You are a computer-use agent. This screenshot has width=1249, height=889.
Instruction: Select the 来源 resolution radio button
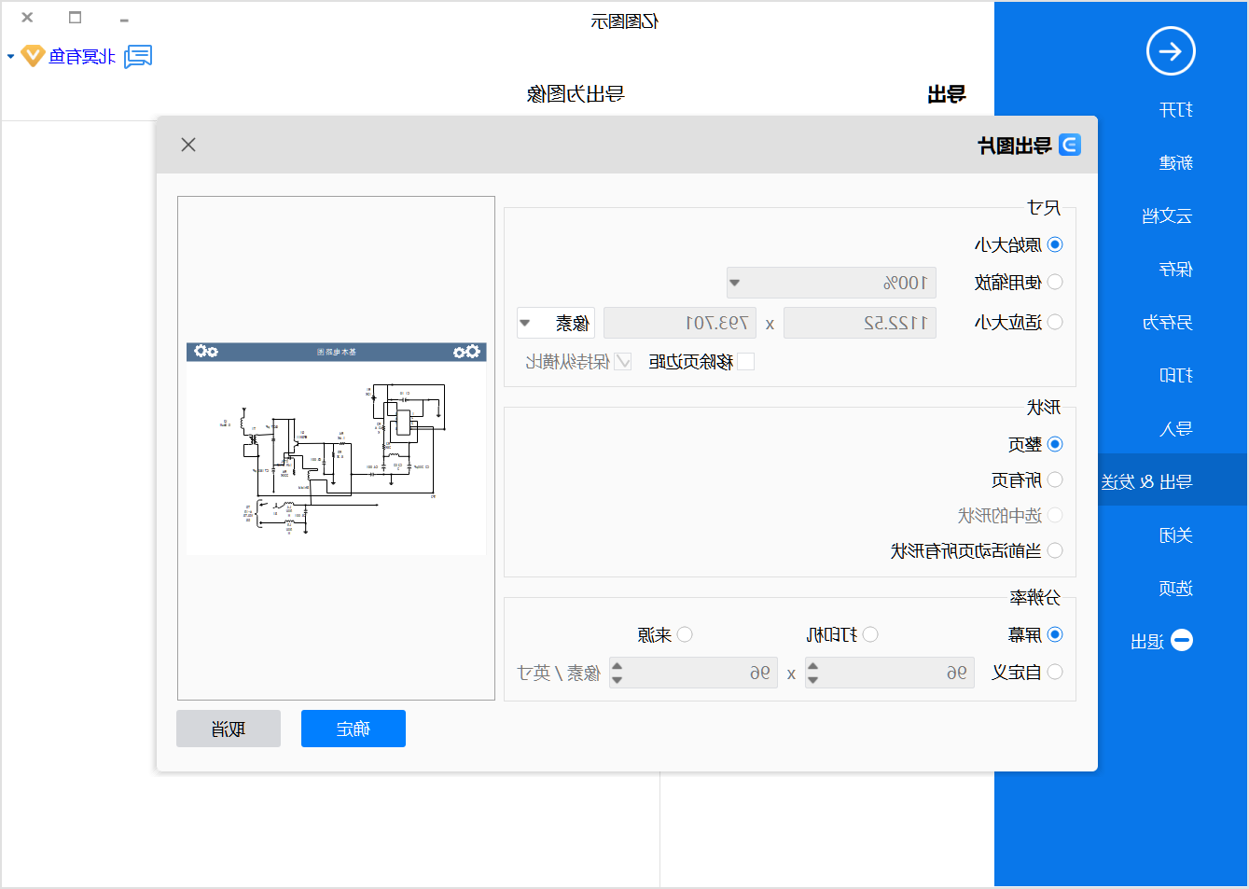tap(685, 634)
